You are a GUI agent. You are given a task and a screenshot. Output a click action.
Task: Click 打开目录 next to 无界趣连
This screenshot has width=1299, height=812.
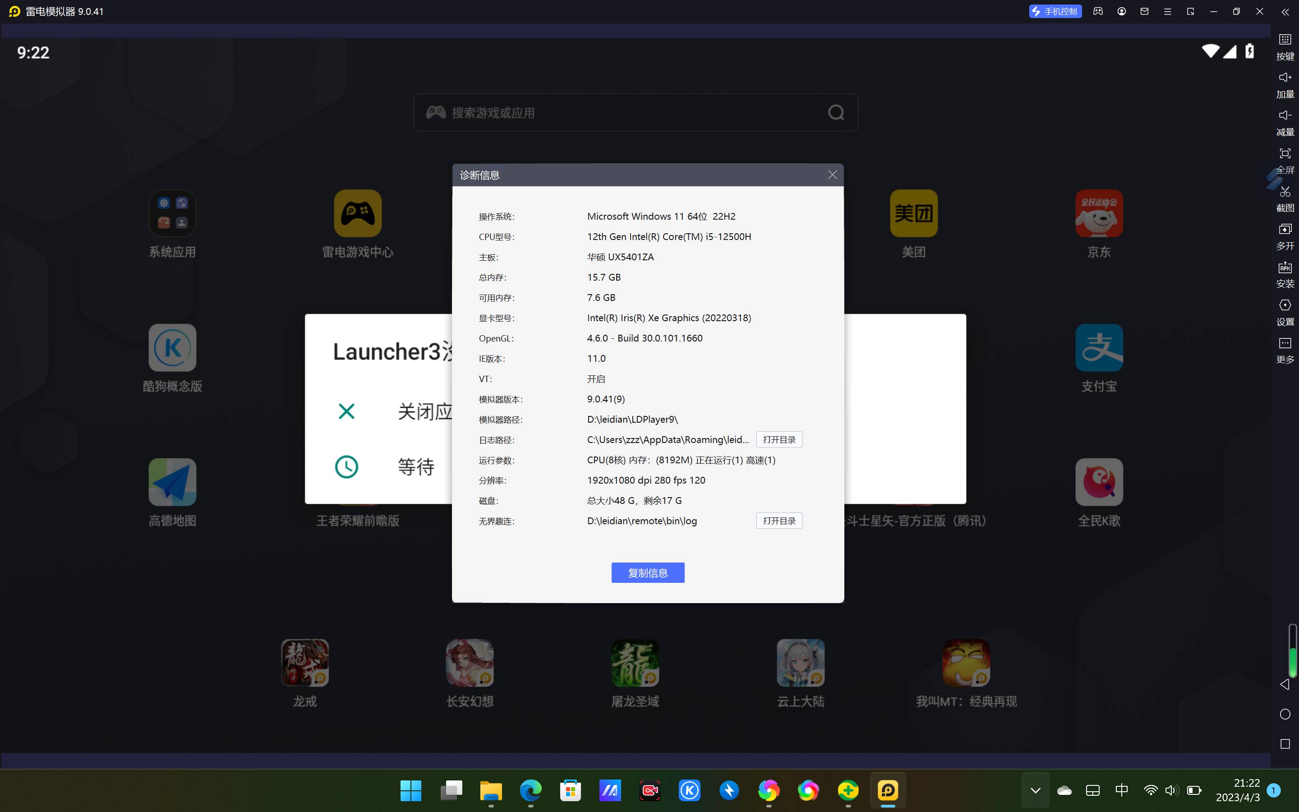pyautogui.click(x=778, y=521)
